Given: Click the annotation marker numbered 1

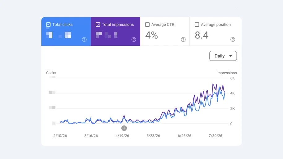Looking at the screenshot, I should pos(124,128).
